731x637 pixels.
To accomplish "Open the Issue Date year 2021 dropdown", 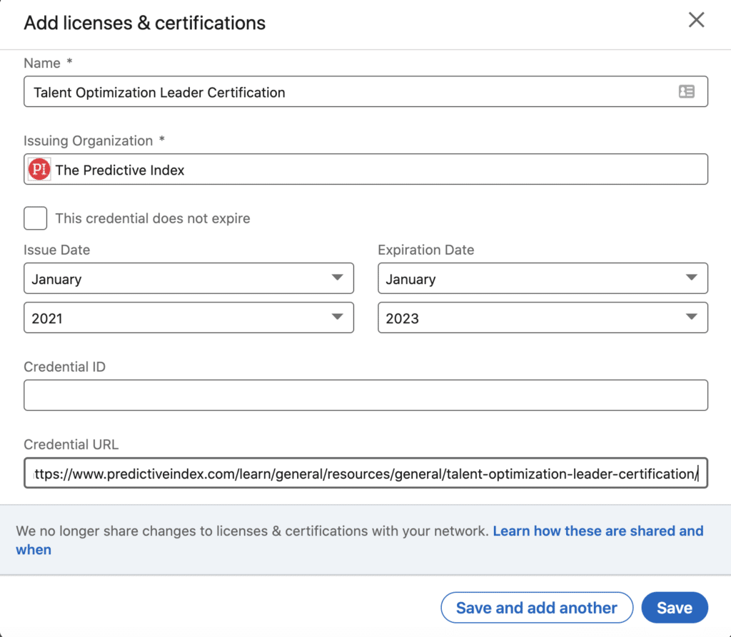I will coord(188,318).
